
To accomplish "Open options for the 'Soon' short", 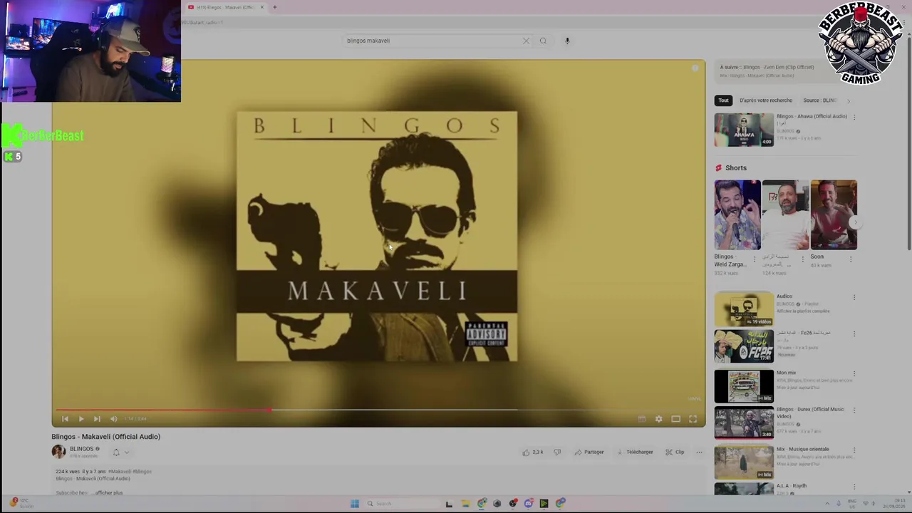I will (851, 259).
